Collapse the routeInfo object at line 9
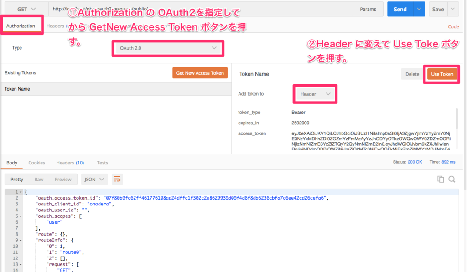The image size is (467, 272). (21, 241)
